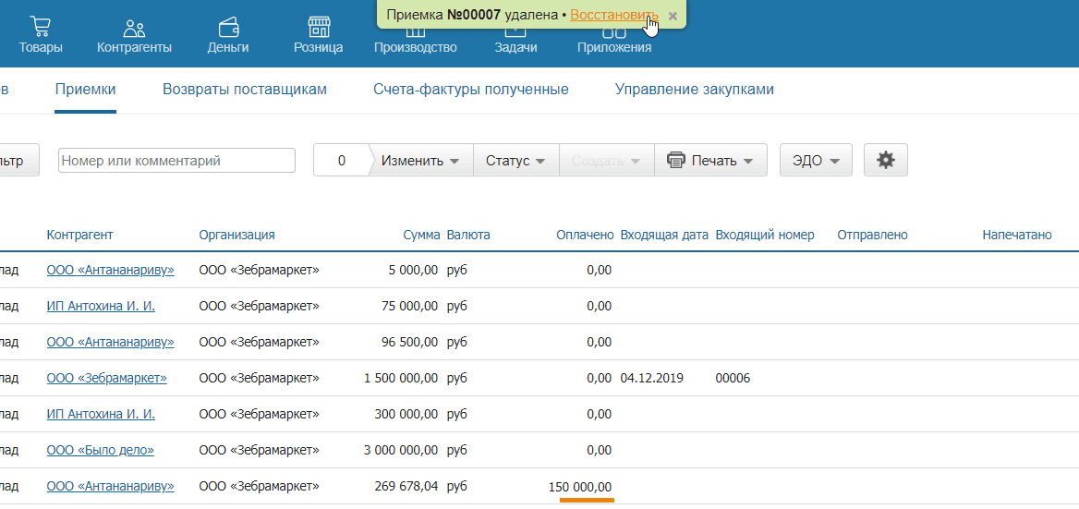The image size is (1079, 509).
Task: Go to Производство in top navigation
Action: pos(416,47)
